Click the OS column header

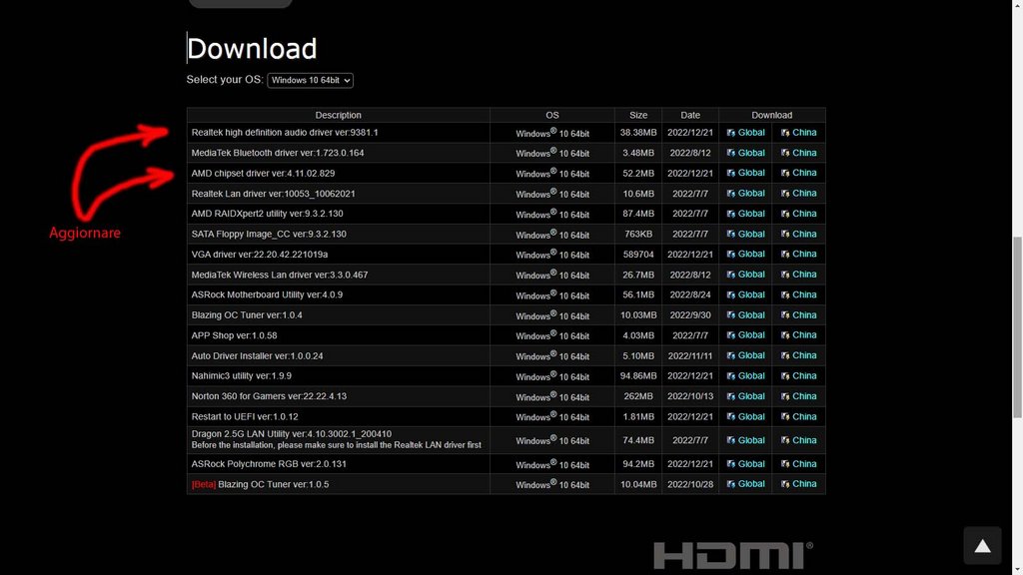(551, 115)
